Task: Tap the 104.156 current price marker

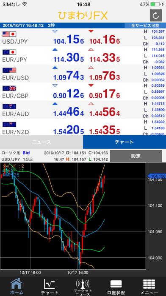Action: coord(156,176)
